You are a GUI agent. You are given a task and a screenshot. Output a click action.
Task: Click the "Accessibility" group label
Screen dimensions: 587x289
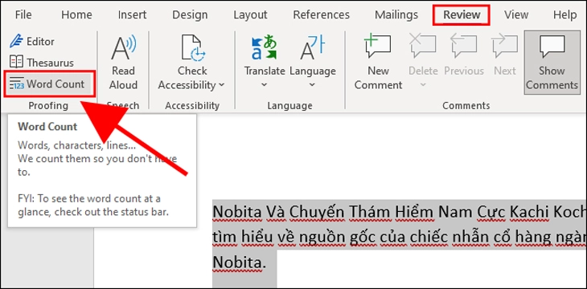coord(192,106)
